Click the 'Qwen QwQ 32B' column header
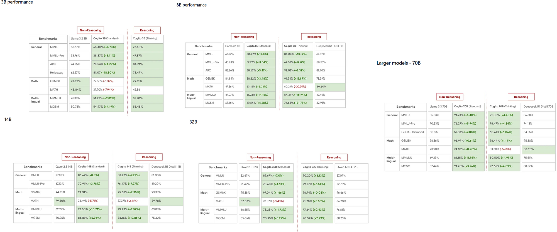 click(351, 167)
